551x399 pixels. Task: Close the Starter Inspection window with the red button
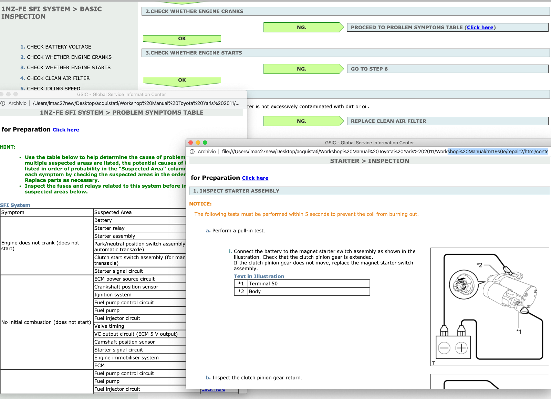(191, 143)
